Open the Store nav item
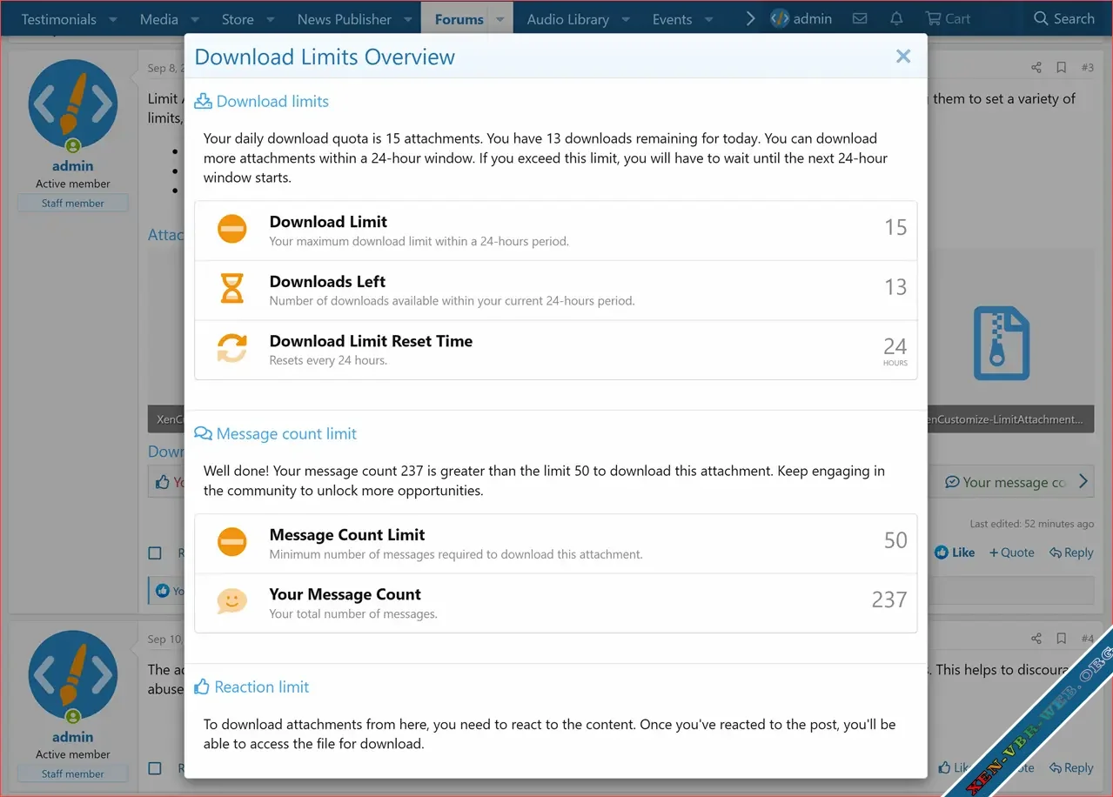The height and width of the screenshot is (797, 1113). pos(238,19)
